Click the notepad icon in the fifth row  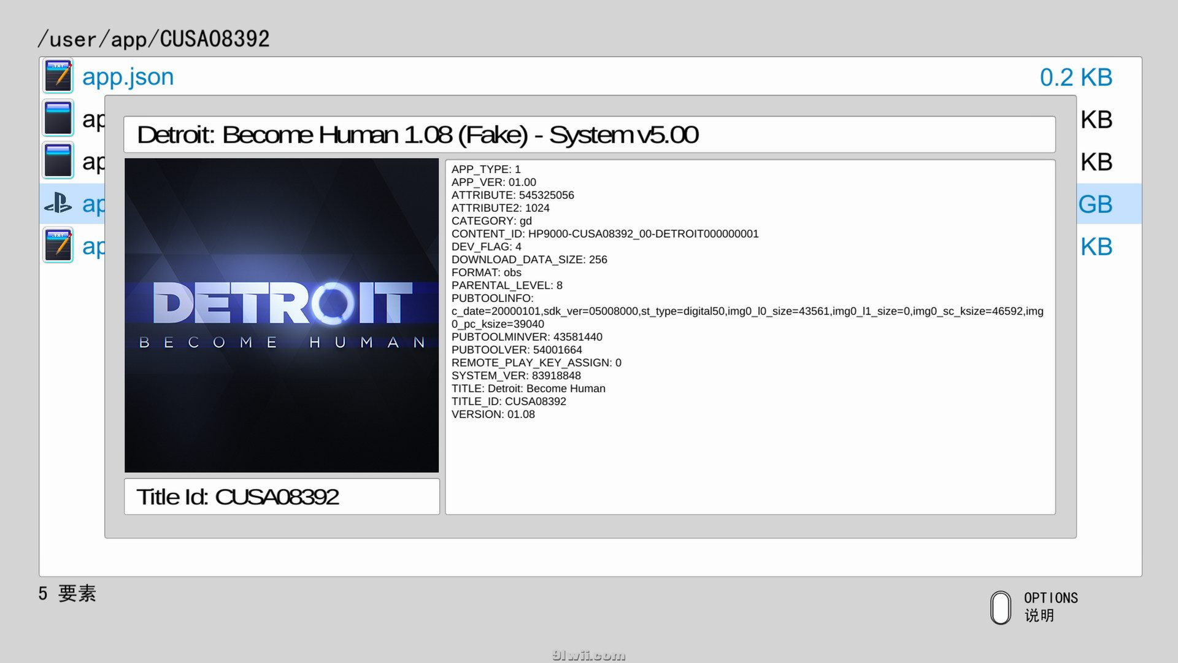[58, 245]
